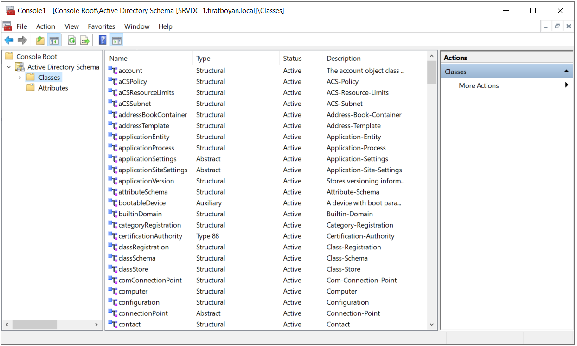Click the vertical scrollbar thumb of class list
The width and height of the screenshot is (577, 346).
(x=432, y=72)
